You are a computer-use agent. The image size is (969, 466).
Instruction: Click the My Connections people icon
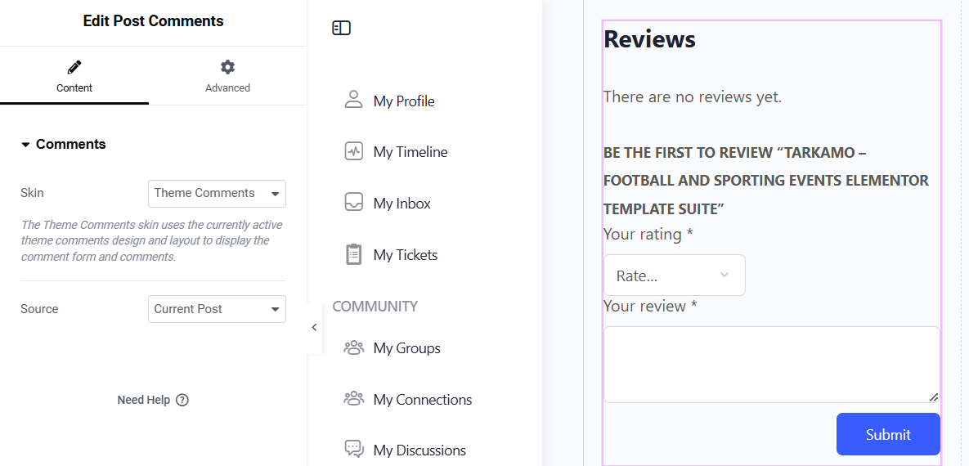[x=353, y=399]
